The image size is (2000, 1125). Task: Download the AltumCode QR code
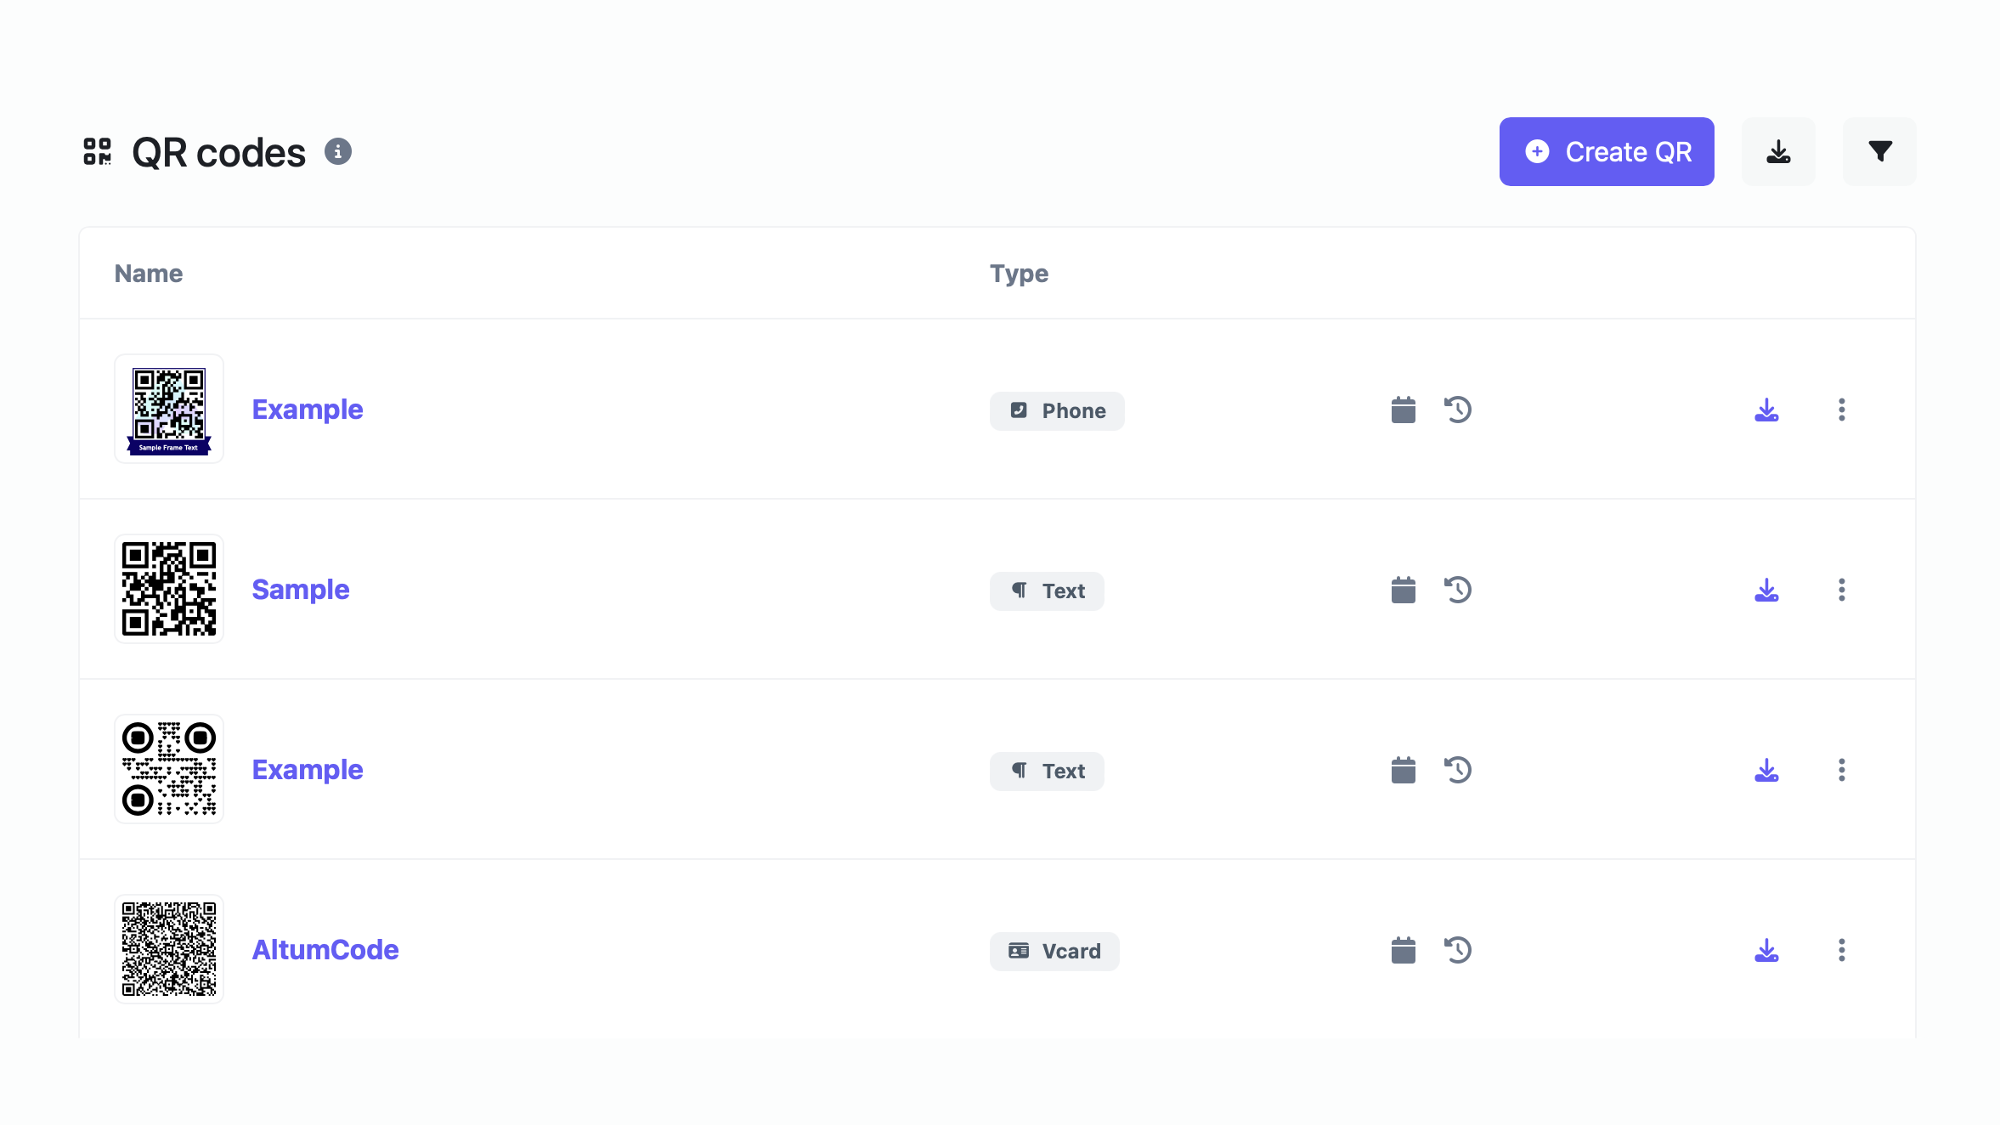1766,951
